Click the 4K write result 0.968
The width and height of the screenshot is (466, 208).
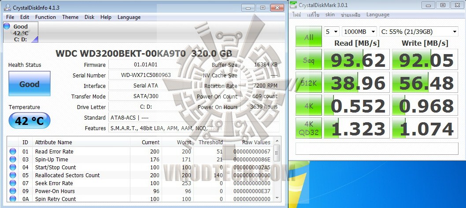[425, 105]
